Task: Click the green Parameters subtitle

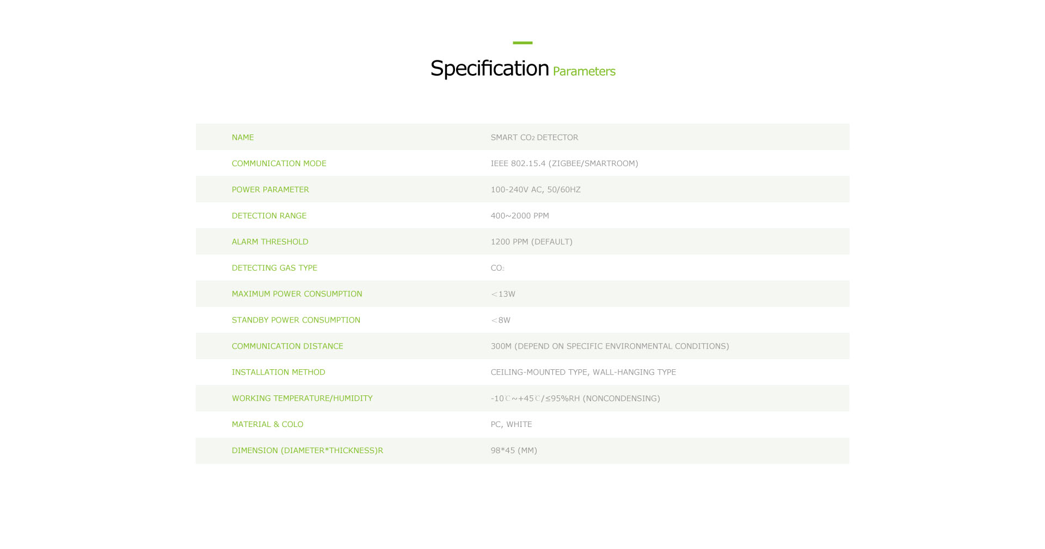Action: [x=584, y=71]
